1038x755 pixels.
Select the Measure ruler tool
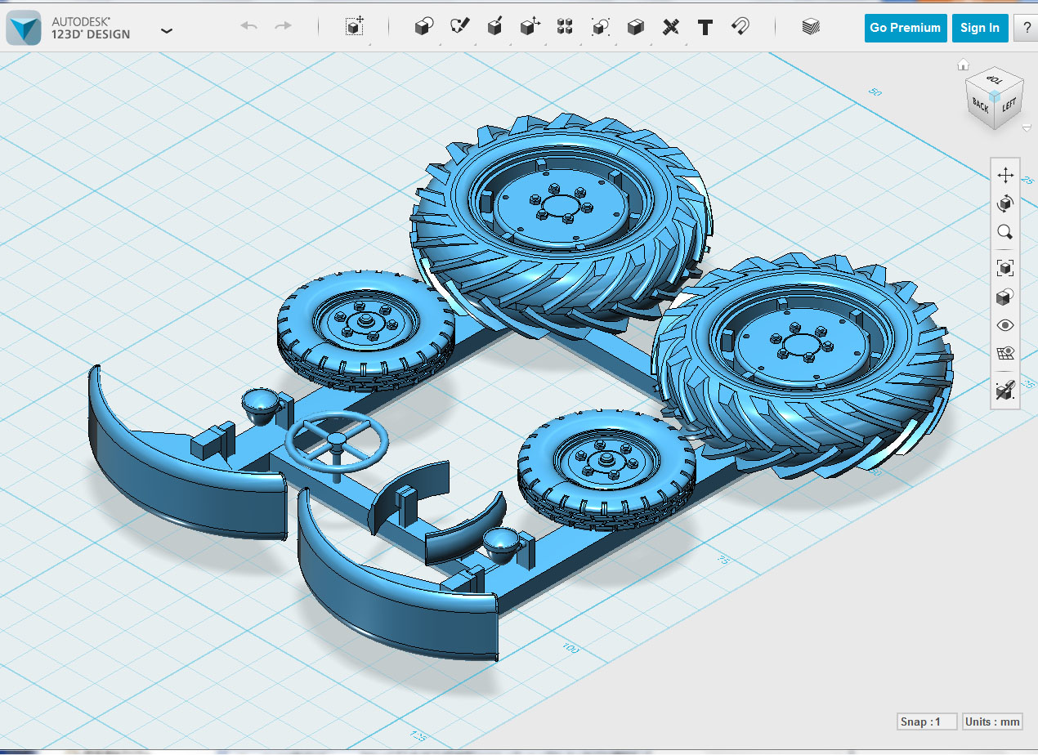pos(670,27)
